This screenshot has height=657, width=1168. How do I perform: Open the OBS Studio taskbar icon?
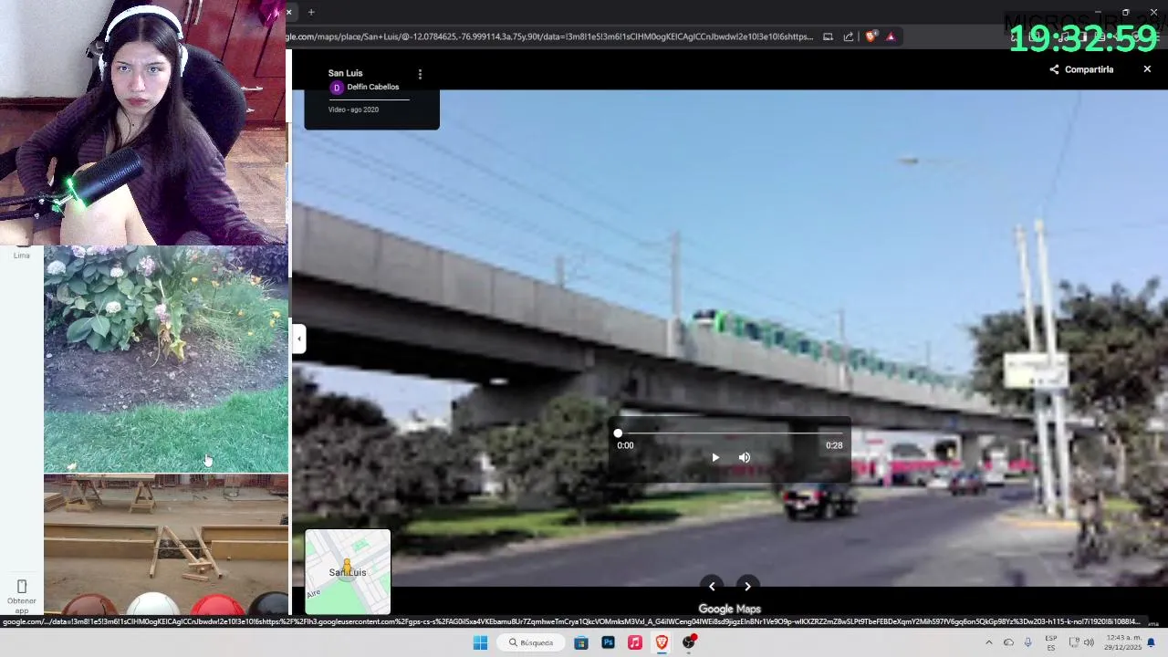(x=689, y=642)
